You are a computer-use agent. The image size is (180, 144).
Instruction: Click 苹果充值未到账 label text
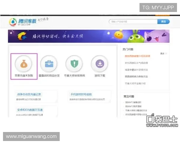point(24,76)
